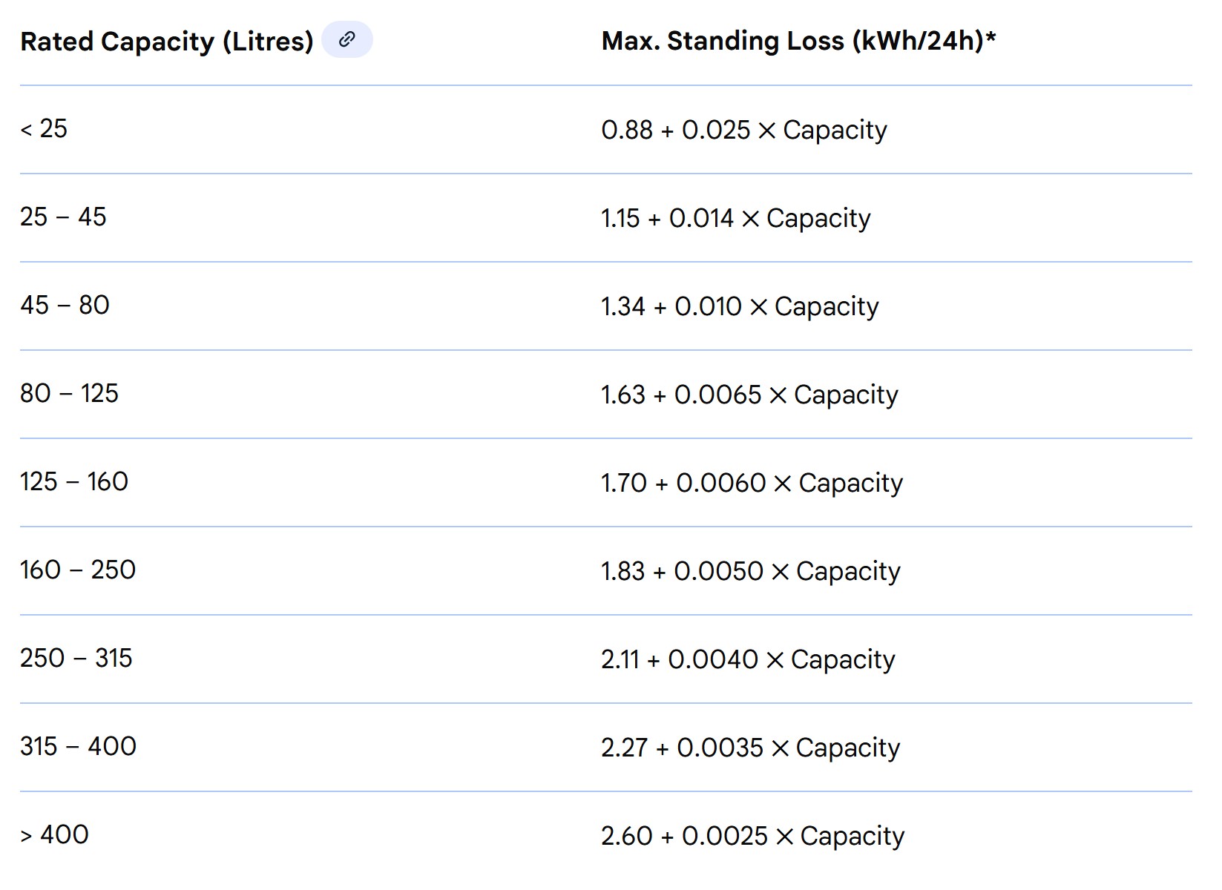This screenshot has width=1222, height=890.
Task: Select the '250 – 315' capacity cell
Action: pyautogui.click(x=76, y=659)
